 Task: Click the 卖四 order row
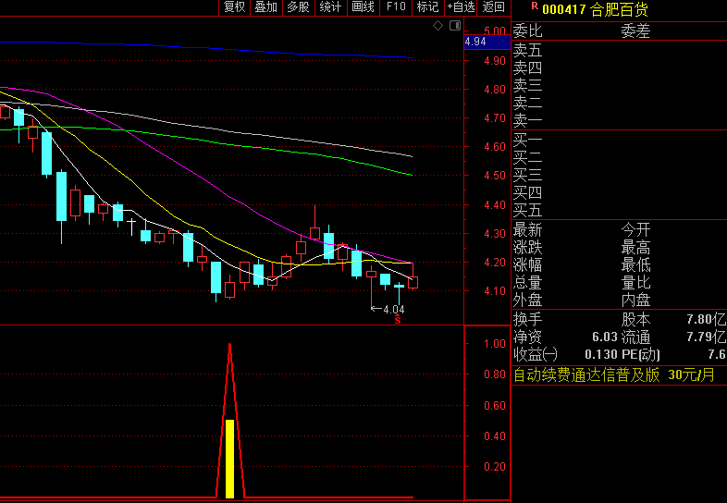click(619, 67)
